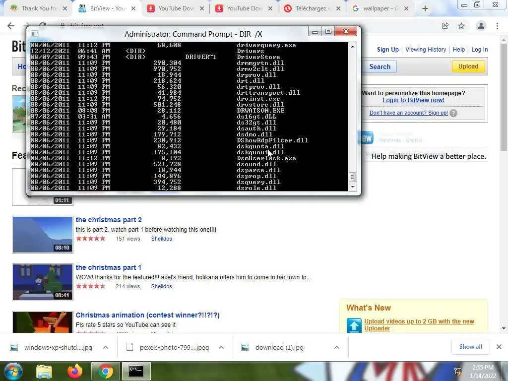Image resolution: width=508 pixels, height=381 pixels.
Task: Dismiss the downloads bar with the X
Action: [499, 347]
